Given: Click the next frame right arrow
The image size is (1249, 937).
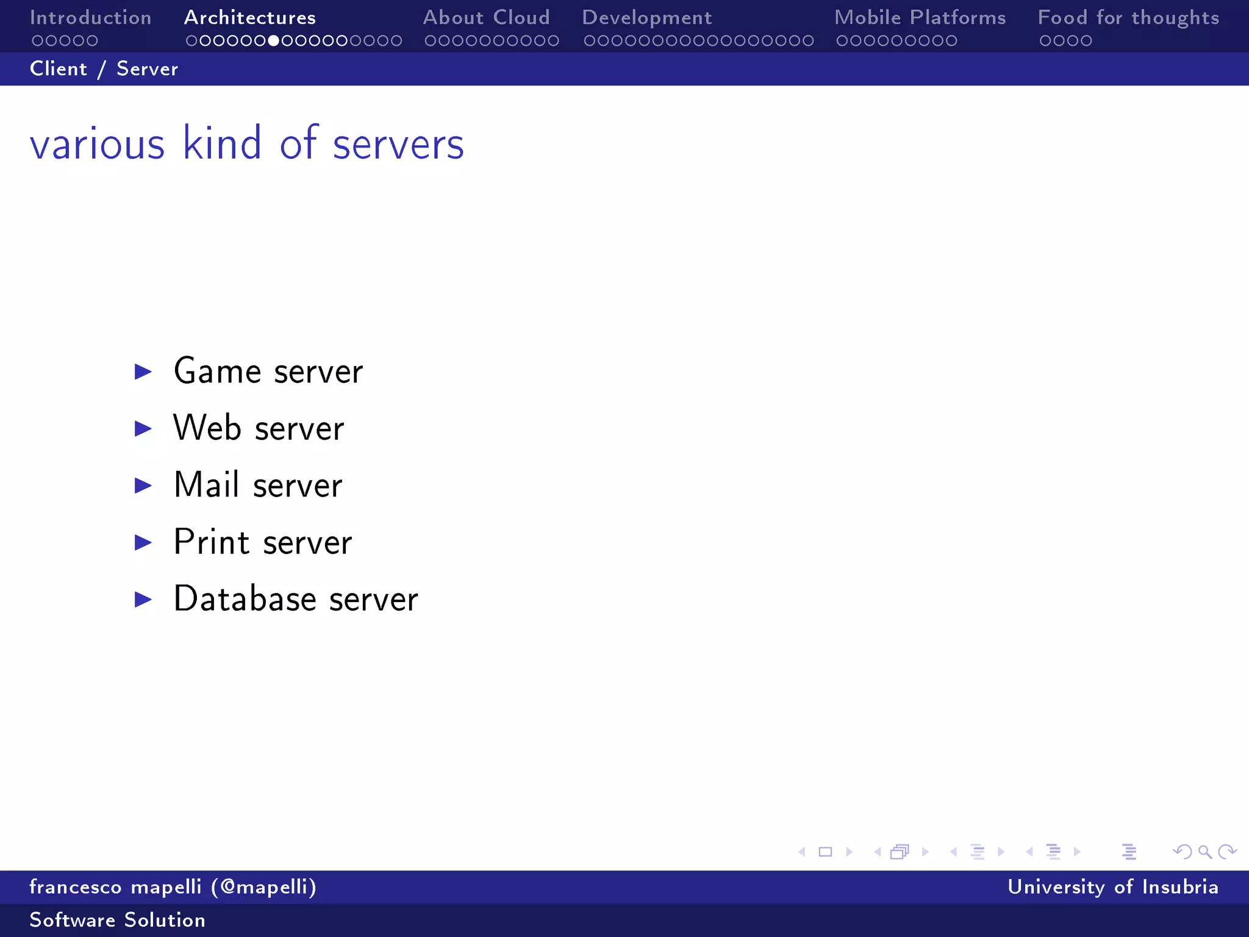Looking at the screenshot, I should pyautogui.click(x=925, y=852).
